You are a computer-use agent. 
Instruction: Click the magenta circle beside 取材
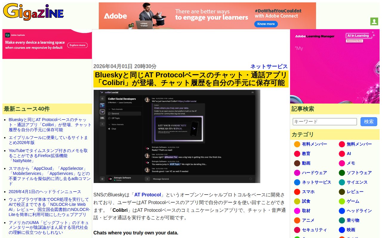coord(297,211)
